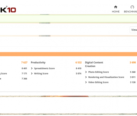Click the Rendering value 3 011

pos(133,77)
